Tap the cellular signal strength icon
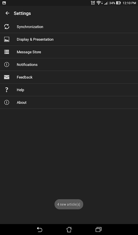 106,3
